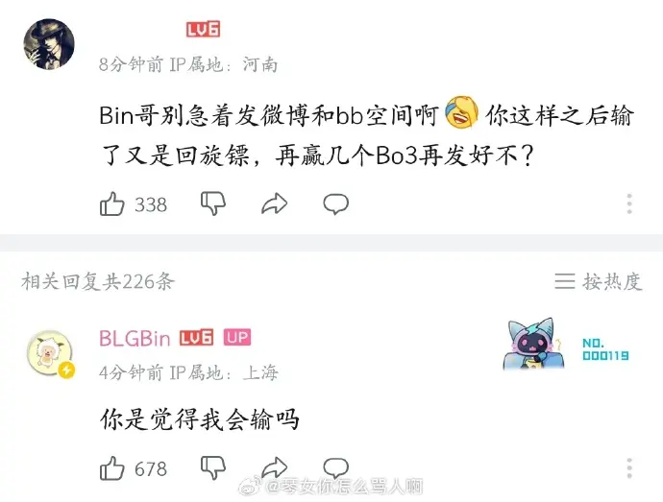Like BLGBin's reply with 678 likes
663x502 pixels.
[x=112, y=468]
